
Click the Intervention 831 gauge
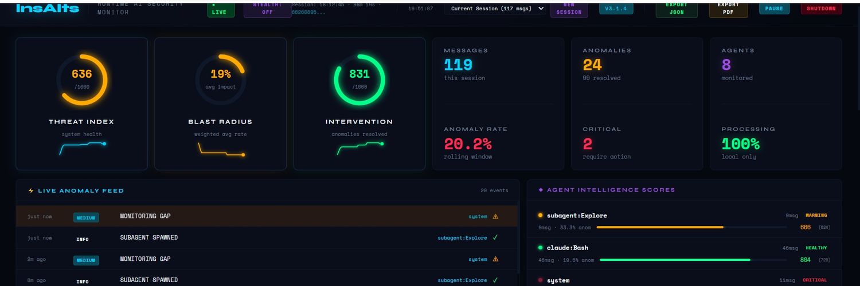tap(359, 80)
